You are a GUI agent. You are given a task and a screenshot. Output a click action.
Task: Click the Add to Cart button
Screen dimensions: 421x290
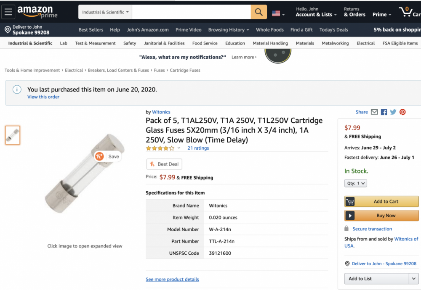coord(381,201)
